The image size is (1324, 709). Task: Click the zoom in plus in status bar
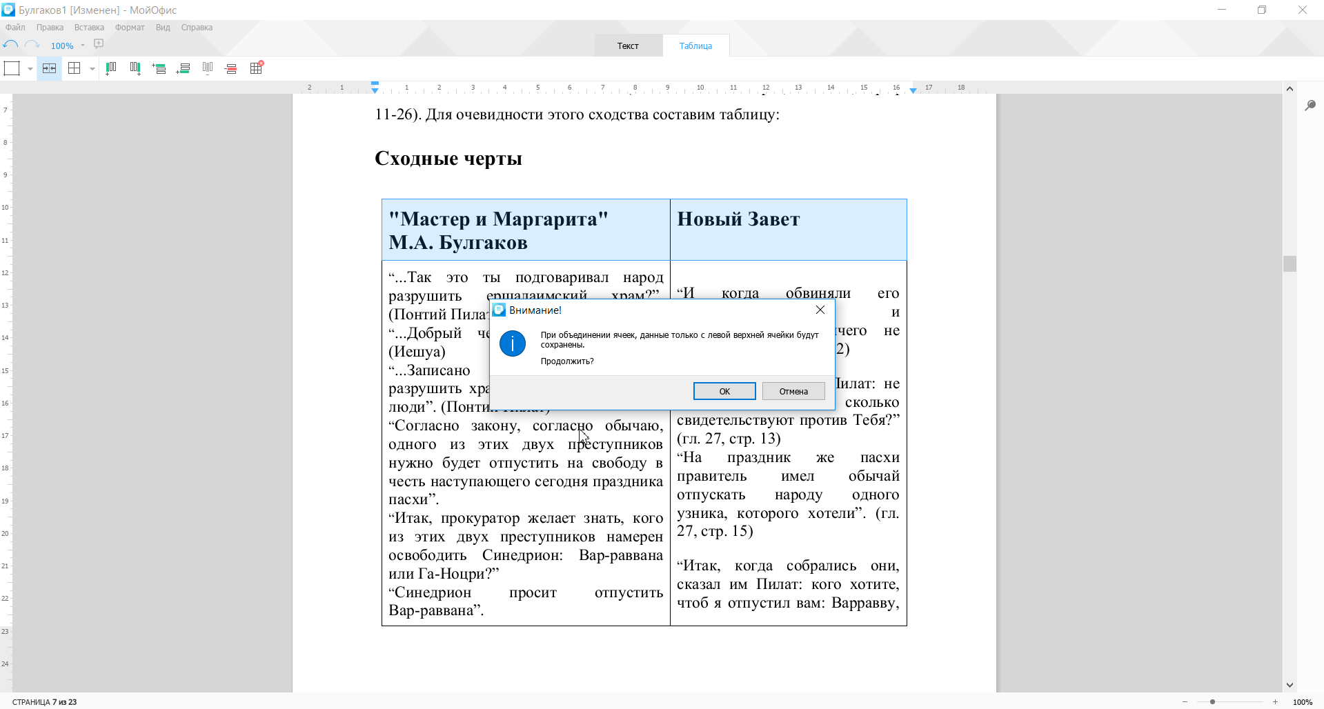point(1275,701)
